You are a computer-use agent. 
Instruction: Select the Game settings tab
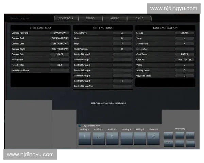(139, 18)
